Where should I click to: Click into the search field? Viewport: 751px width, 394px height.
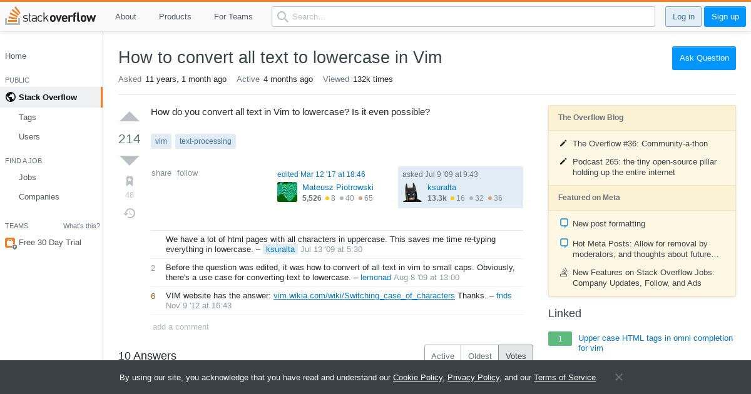(463, 17)
